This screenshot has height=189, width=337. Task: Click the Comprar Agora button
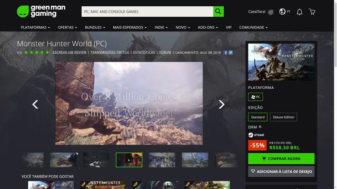click(x=281, y=159)
